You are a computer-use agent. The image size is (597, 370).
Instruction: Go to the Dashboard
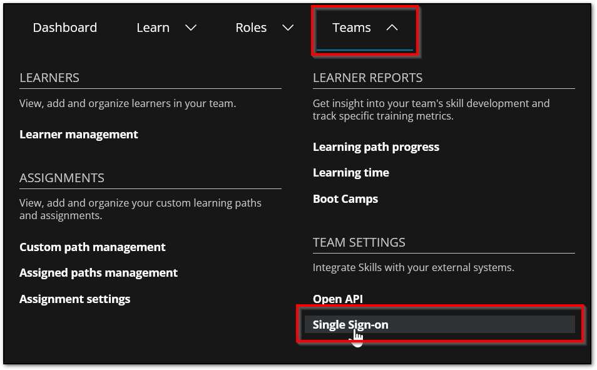(64, 28)
